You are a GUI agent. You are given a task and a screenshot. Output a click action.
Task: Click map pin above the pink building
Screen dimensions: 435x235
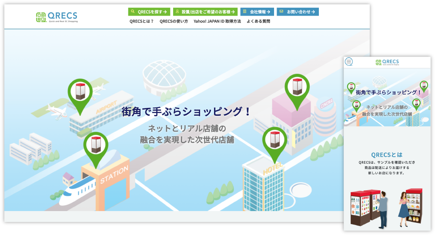pyautogui.click(x=297, y=92)
